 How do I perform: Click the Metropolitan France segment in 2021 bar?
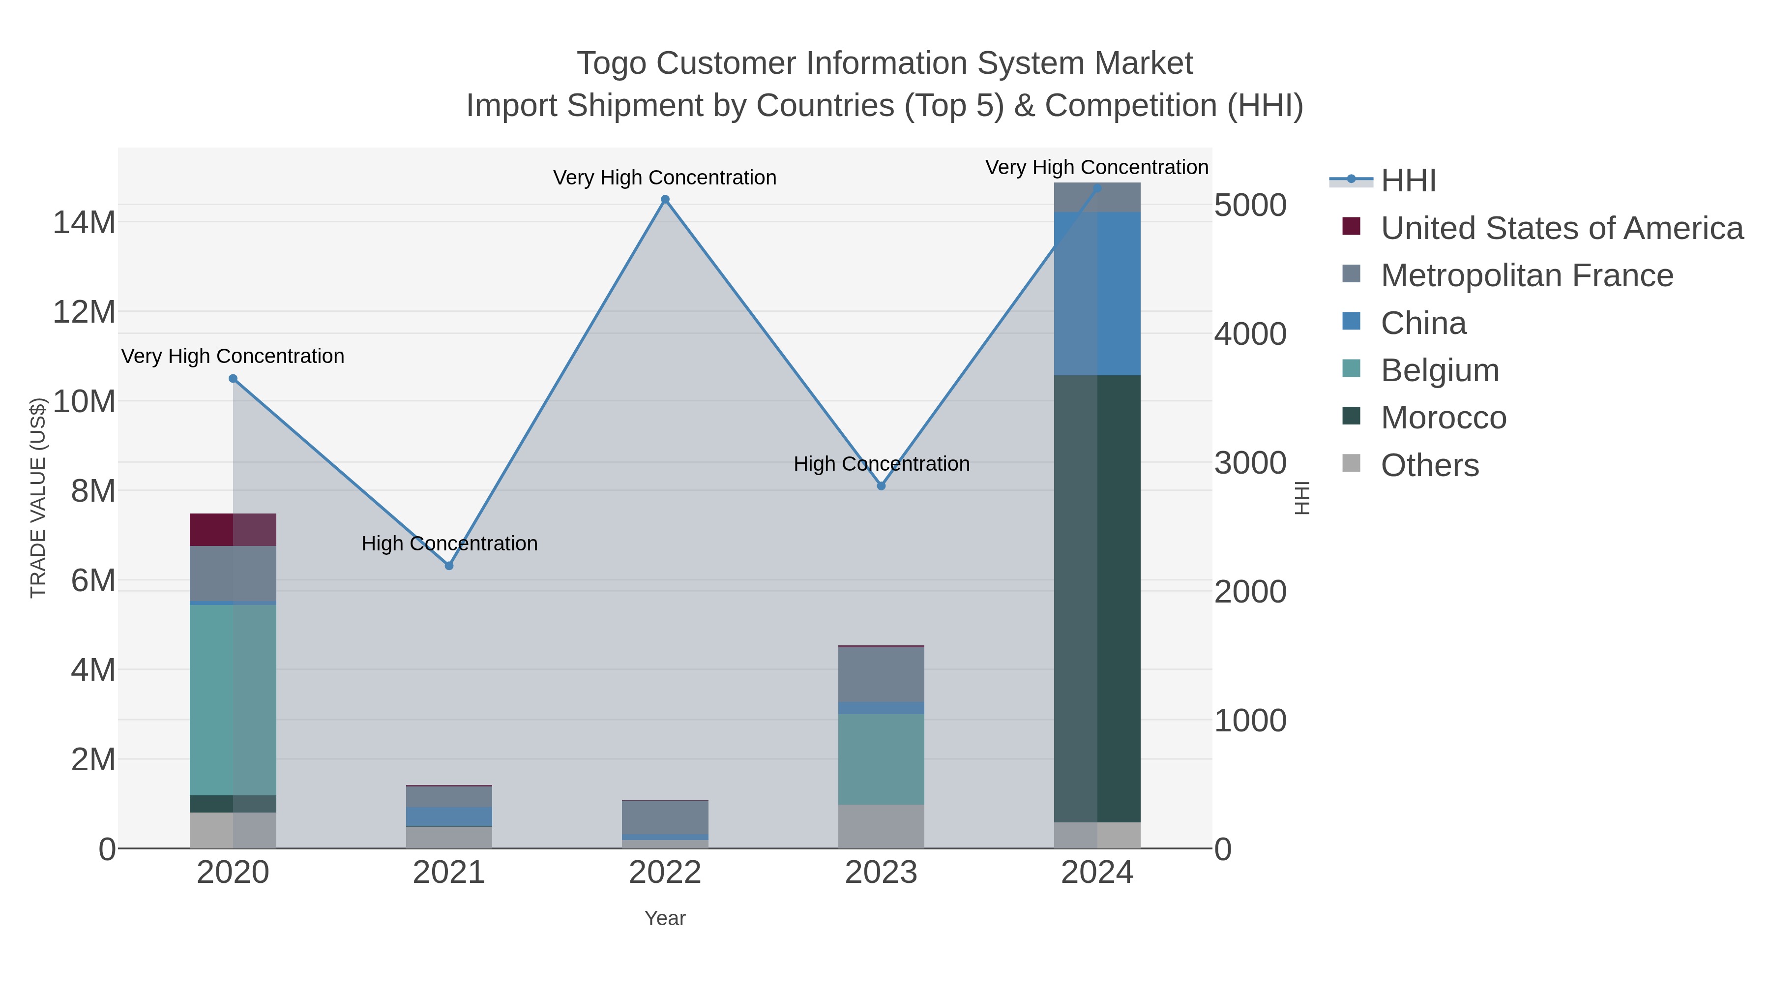pos(449,797)
